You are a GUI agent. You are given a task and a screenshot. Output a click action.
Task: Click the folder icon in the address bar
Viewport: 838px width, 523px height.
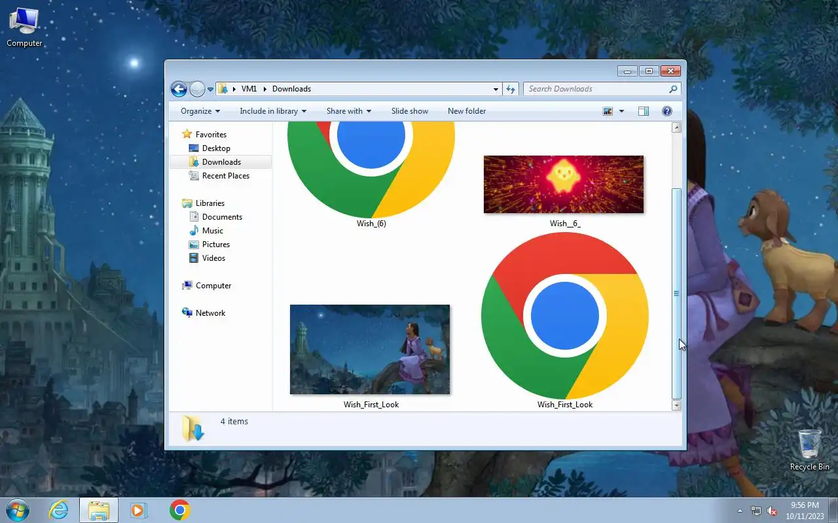(223, 89)
